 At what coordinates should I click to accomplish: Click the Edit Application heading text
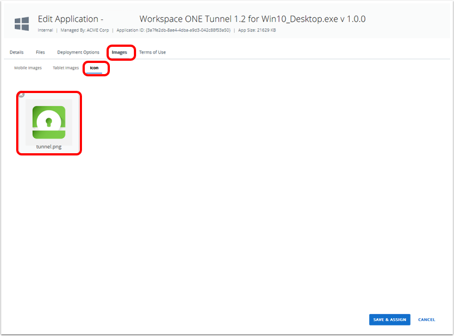pyautogui.click(x=70, y=20)
